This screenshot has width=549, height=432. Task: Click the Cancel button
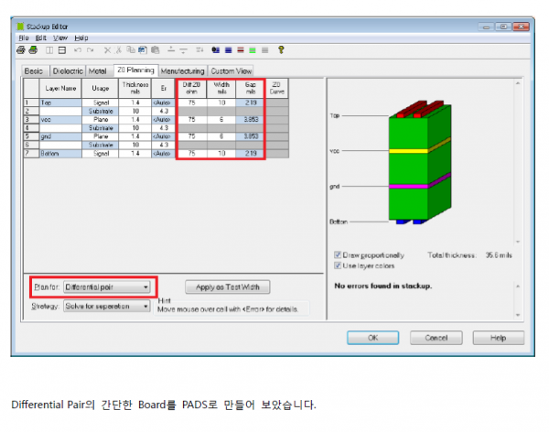click(436, 337)
